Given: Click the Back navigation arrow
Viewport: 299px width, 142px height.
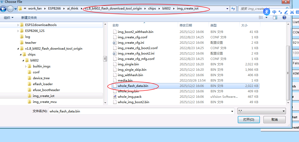Looking at the screenshot, I should 3,9.
